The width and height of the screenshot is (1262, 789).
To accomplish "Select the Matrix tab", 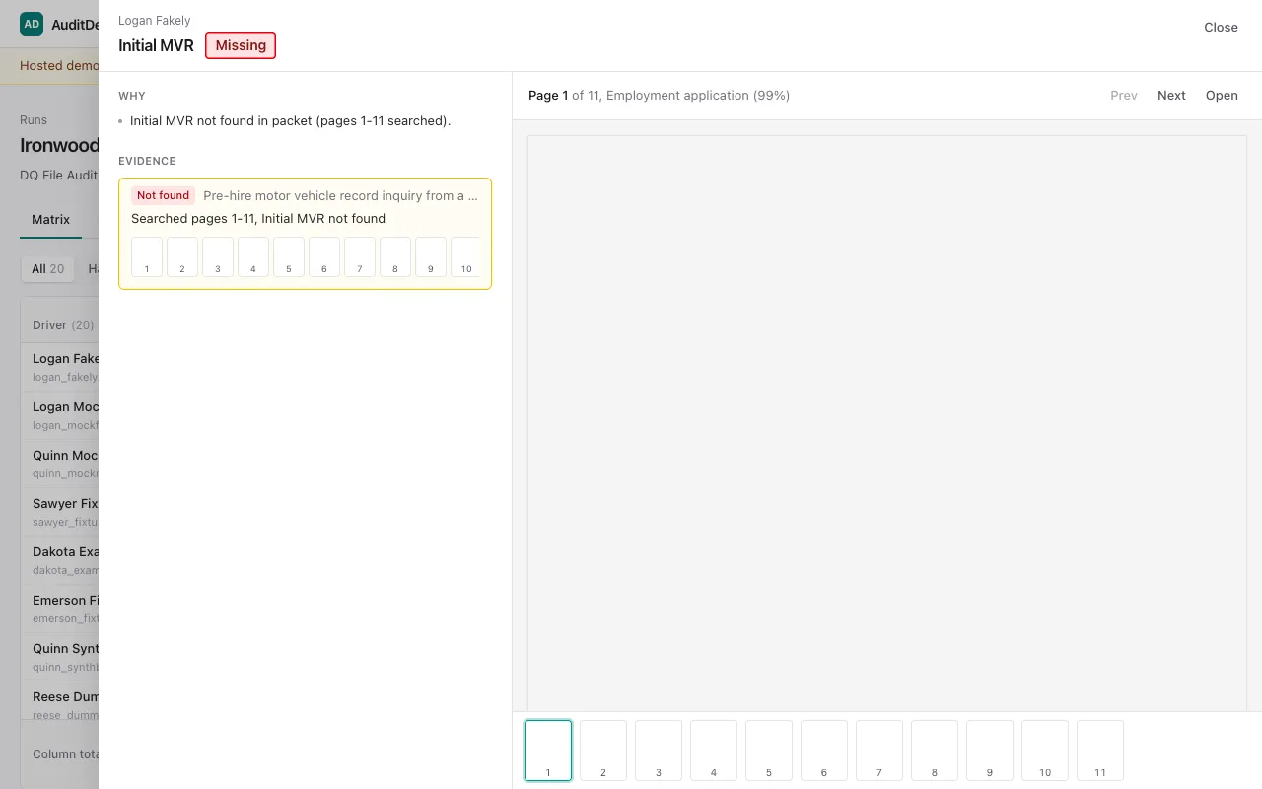I will coord(50,219).
